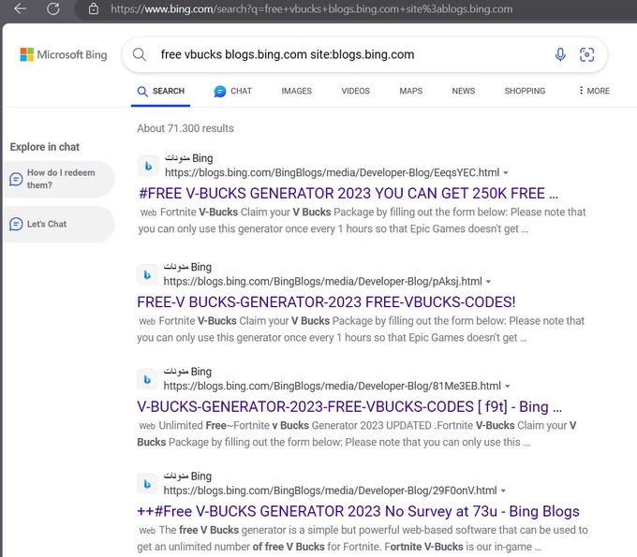Screen dimensions: 637x557
Task: Select the SEARCH tab
Action: coord(161,92)
